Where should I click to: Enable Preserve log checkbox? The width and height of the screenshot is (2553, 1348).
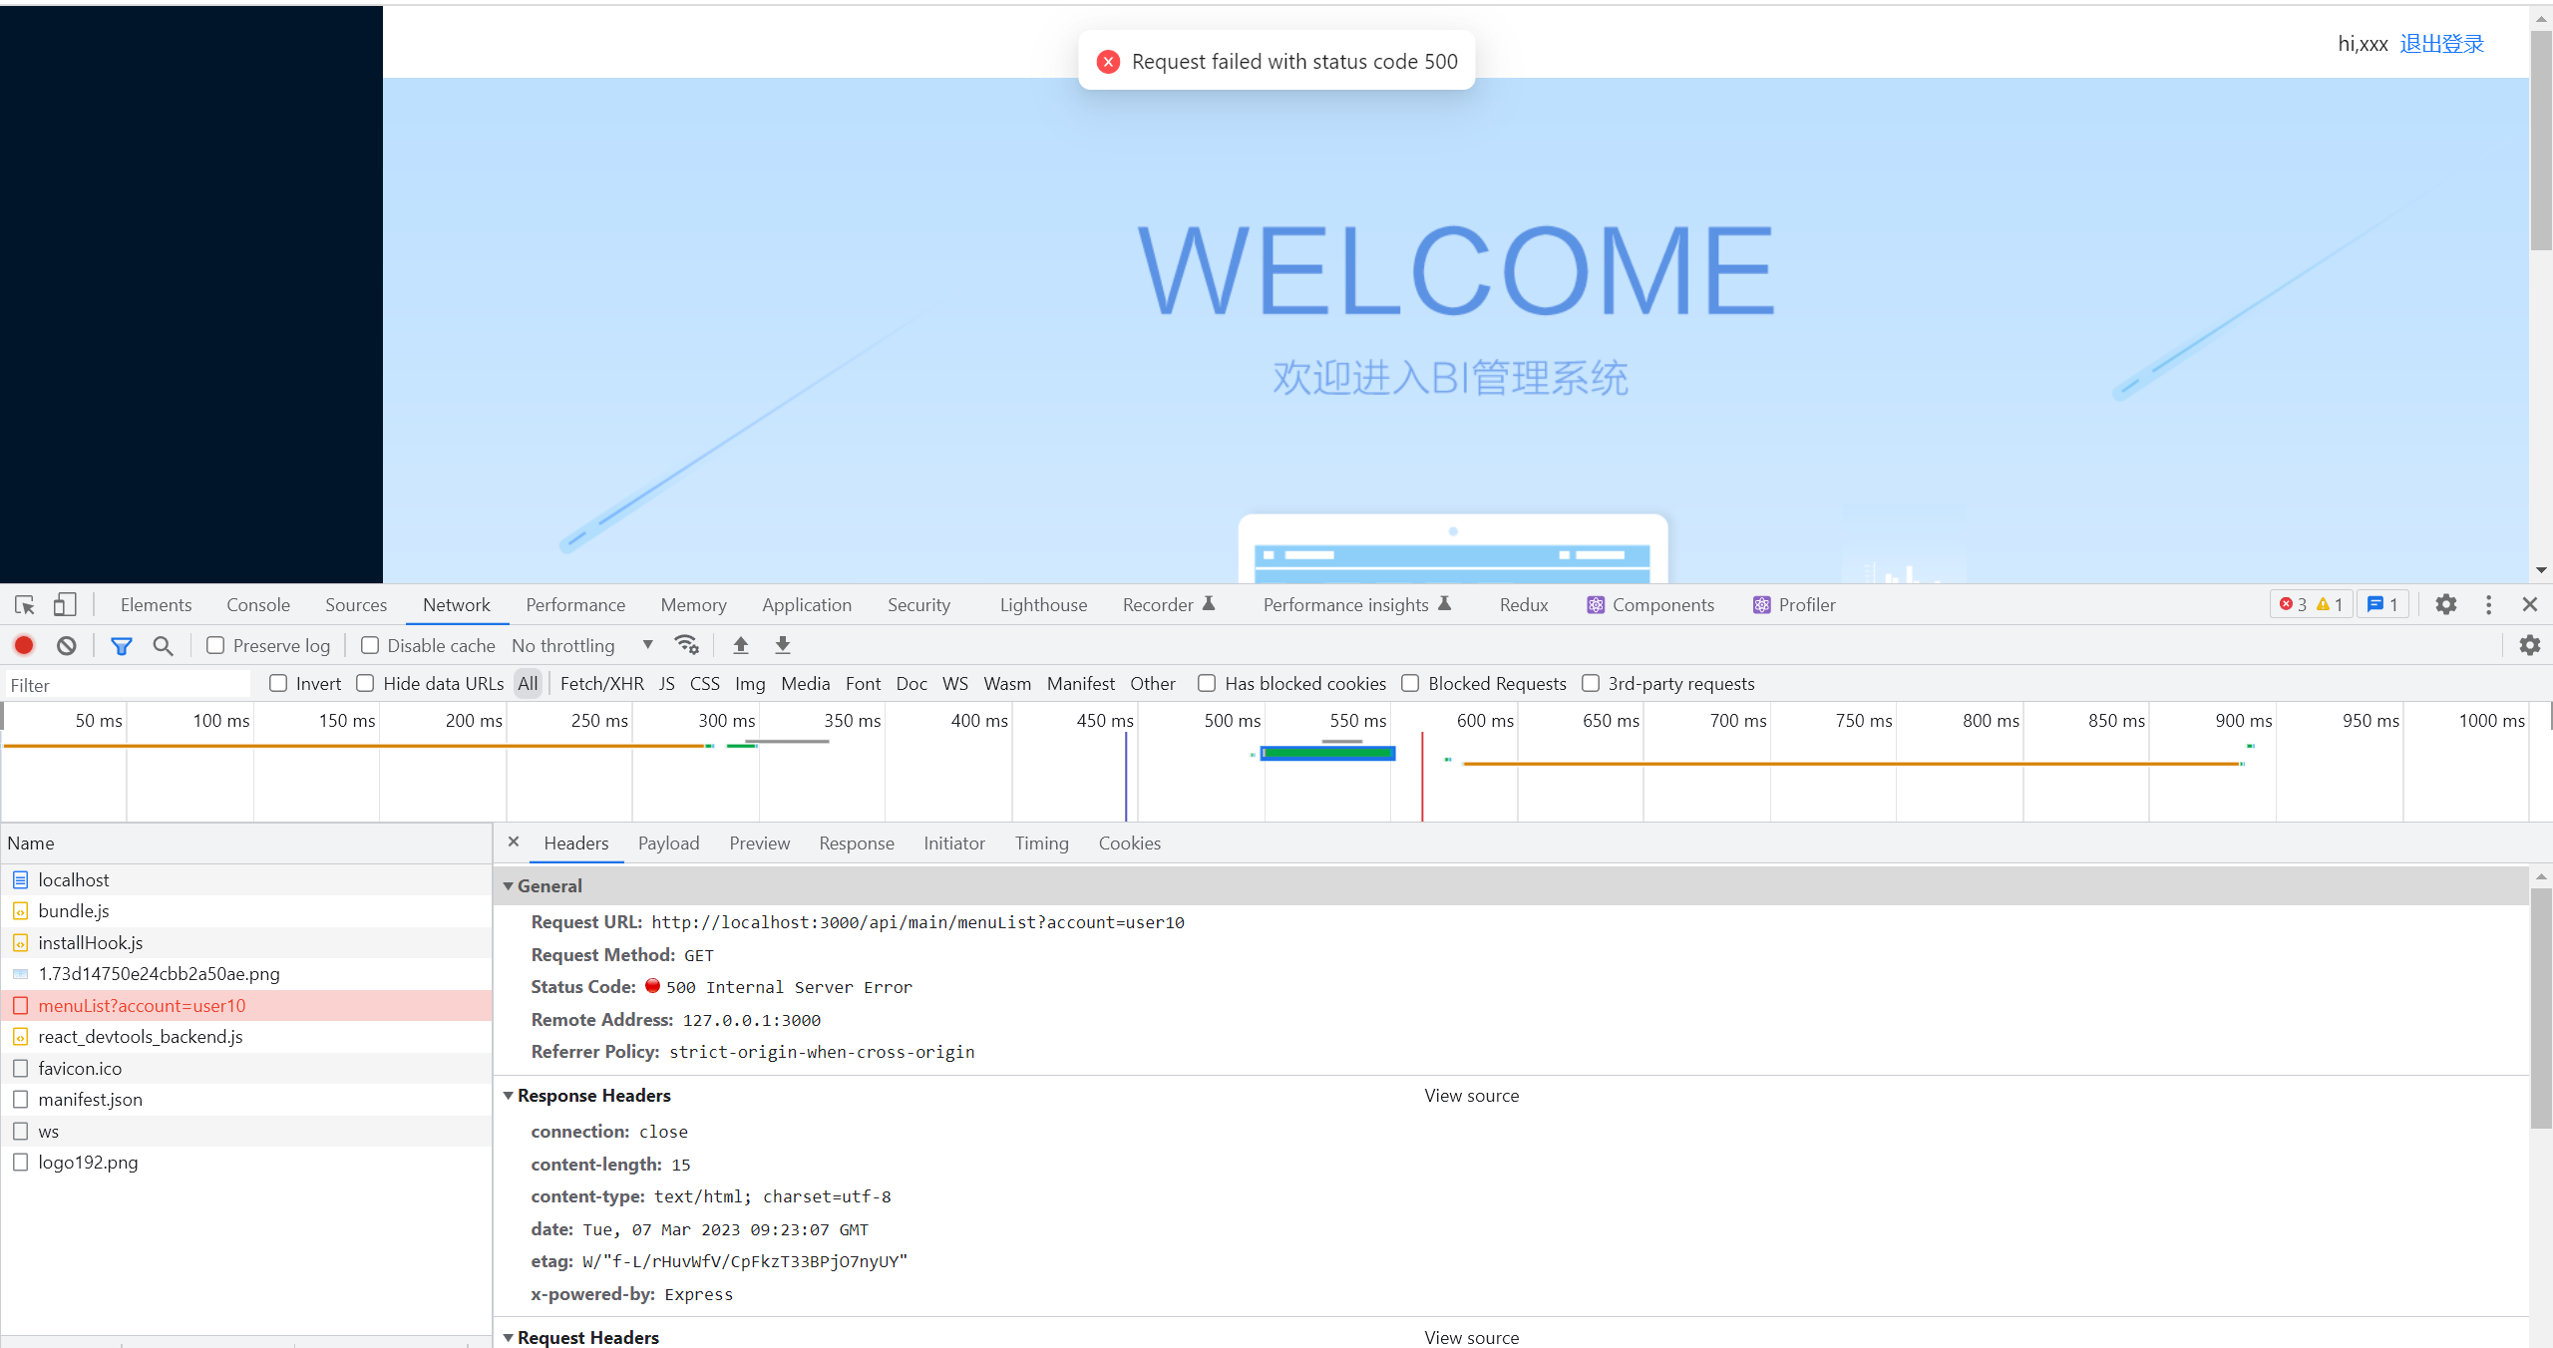coord(215,645)
